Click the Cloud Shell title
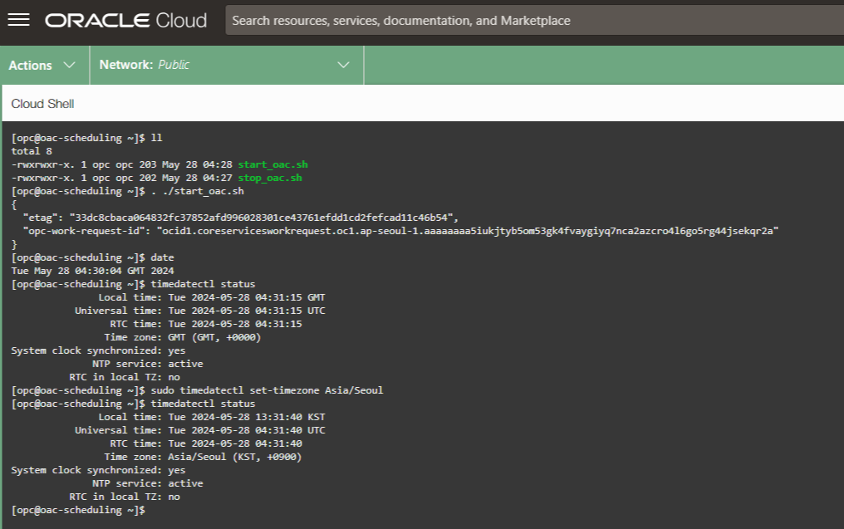 tap(42, 104)
